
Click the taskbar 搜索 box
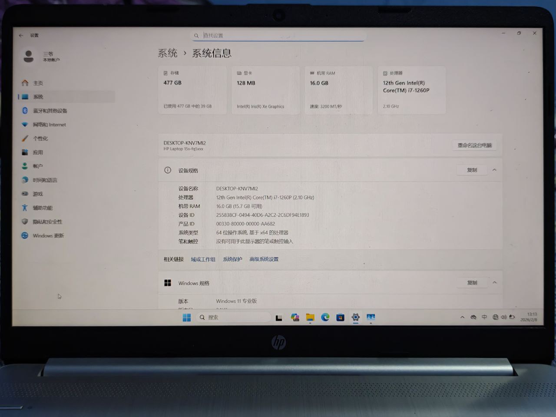[x=234, y=318]
